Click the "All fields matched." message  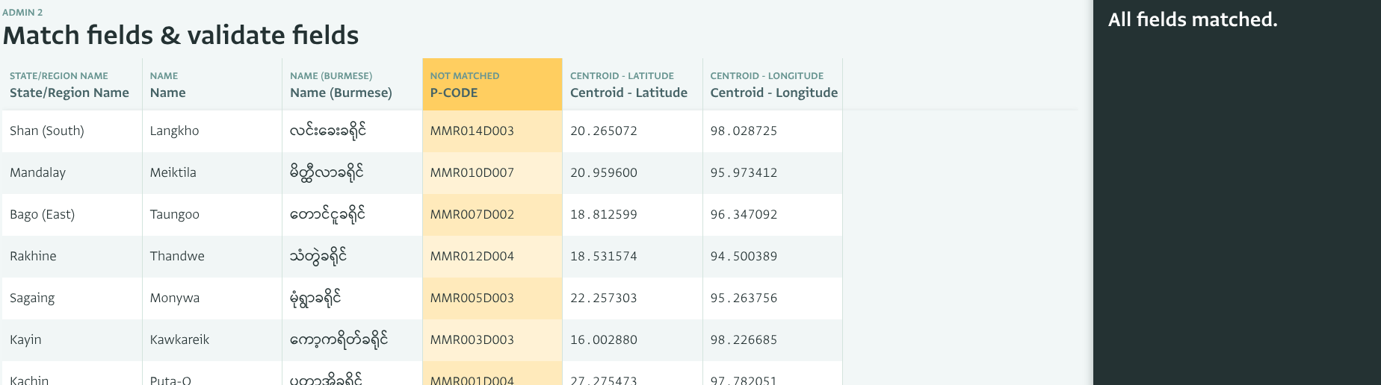(x=1193, y=20)
